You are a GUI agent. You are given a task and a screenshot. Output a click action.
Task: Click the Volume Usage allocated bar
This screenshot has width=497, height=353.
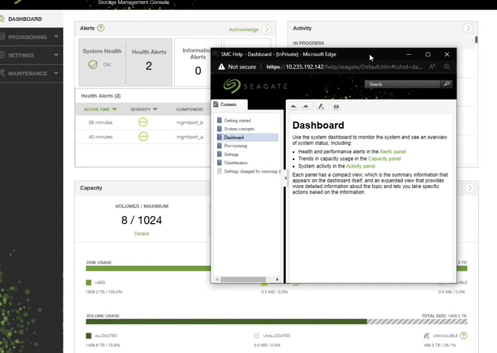(x=226, y=322)
